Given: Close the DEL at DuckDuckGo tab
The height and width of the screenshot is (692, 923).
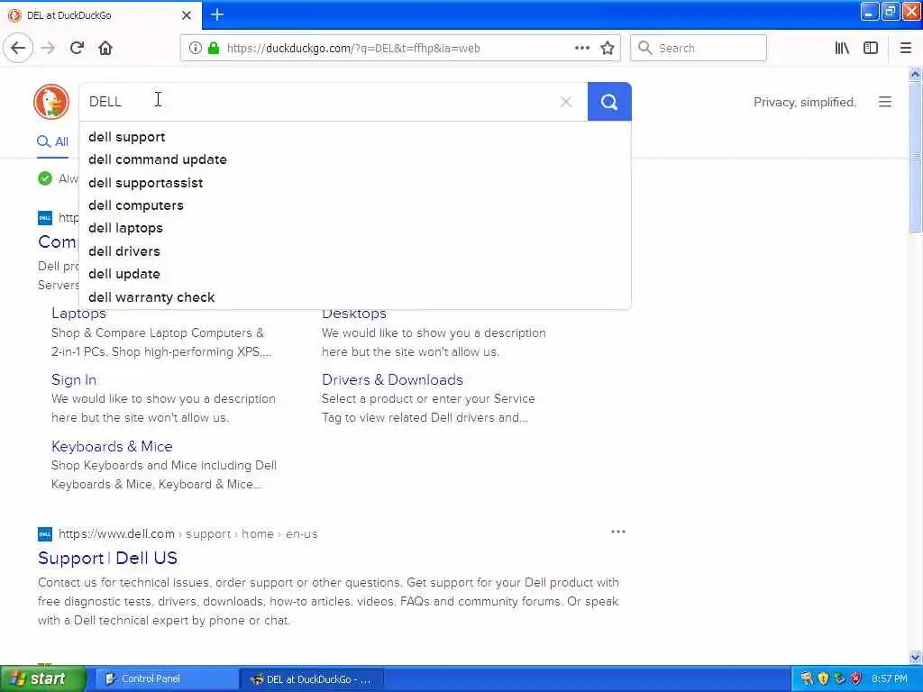Looking at the screenshot, I should pyautogui.click(x=186, y=15).
